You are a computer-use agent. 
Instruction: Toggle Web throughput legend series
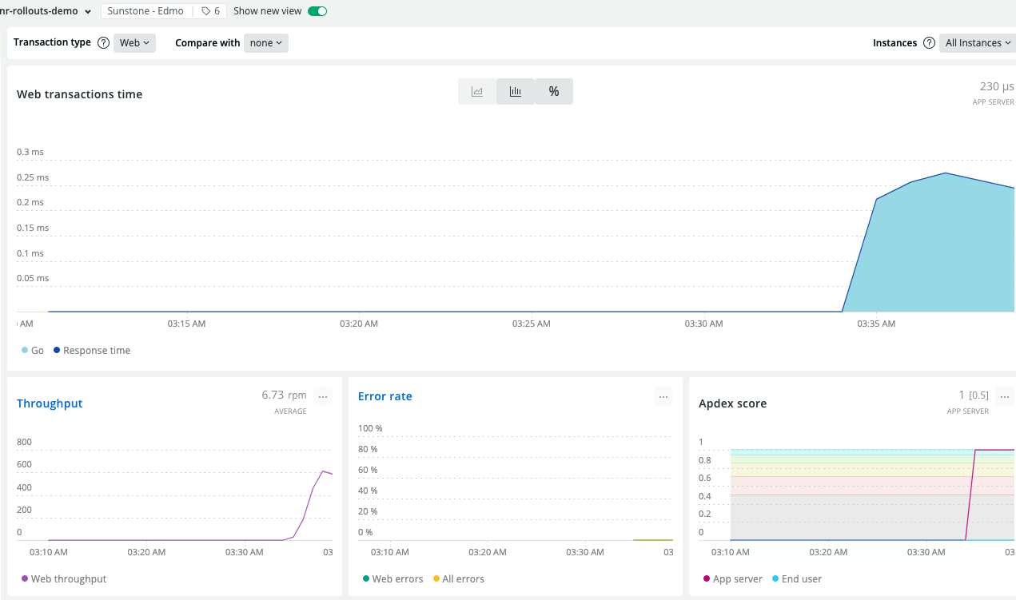[x=64, y=579]
